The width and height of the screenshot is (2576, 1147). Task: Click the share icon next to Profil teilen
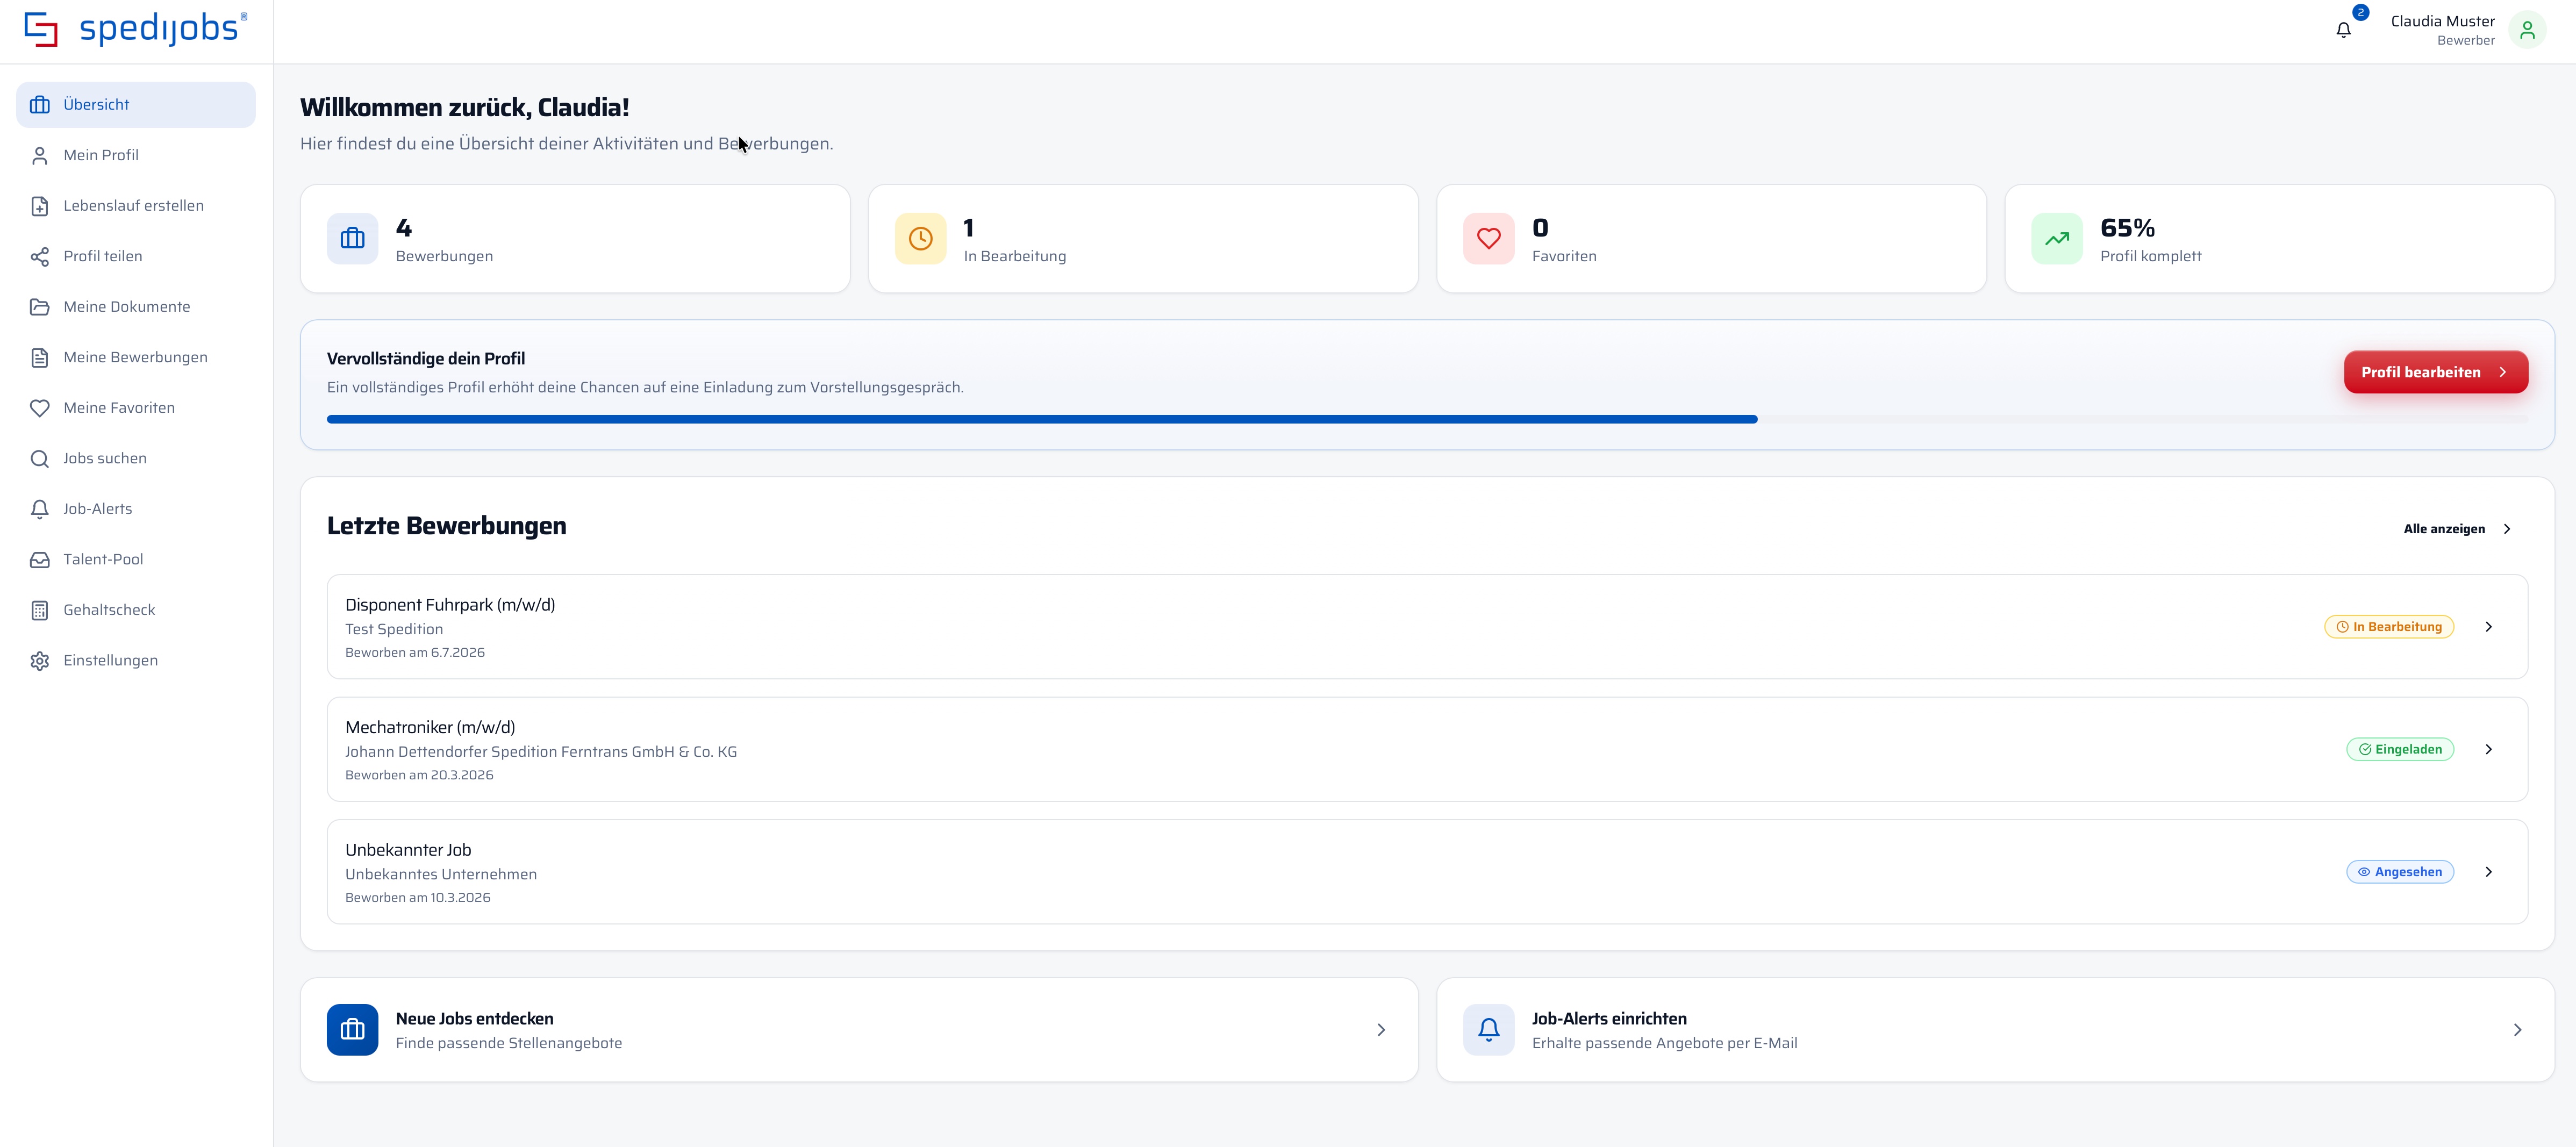(40, 257)
